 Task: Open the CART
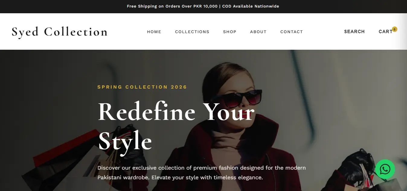[x=386, y=31]
